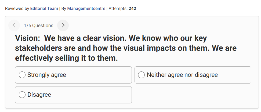Click the phrase effectively selling it to them
The image size is (261, 112).
click(66, 58)
